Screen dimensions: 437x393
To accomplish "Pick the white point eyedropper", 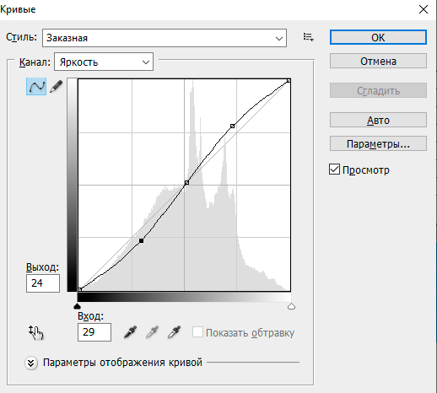I will coord(174,332).
